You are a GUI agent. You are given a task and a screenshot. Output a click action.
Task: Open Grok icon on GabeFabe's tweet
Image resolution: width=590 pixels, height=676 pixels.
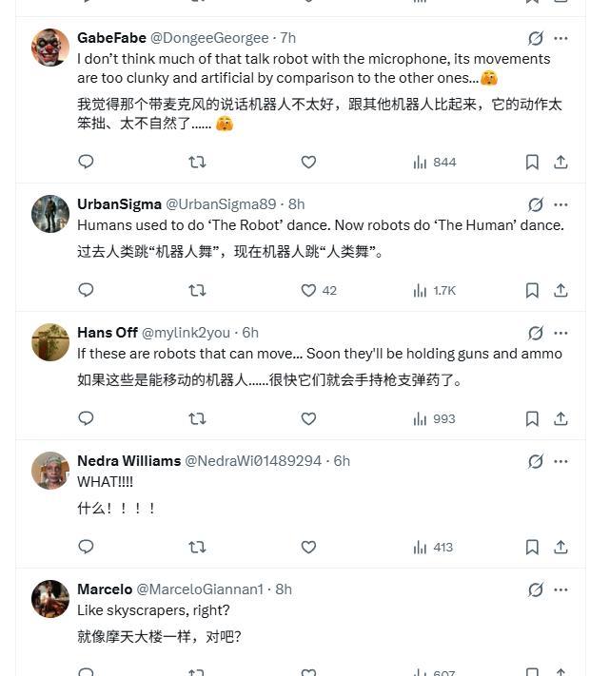pos(536,38)
